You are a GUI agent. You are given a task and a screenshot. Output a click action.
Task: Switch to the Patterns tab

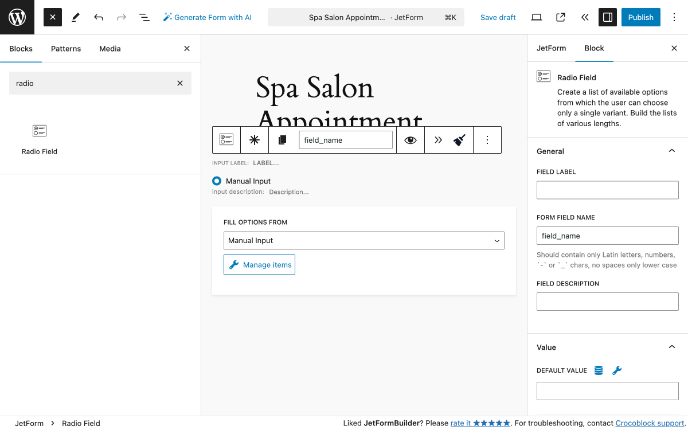[x=66, y=49]
